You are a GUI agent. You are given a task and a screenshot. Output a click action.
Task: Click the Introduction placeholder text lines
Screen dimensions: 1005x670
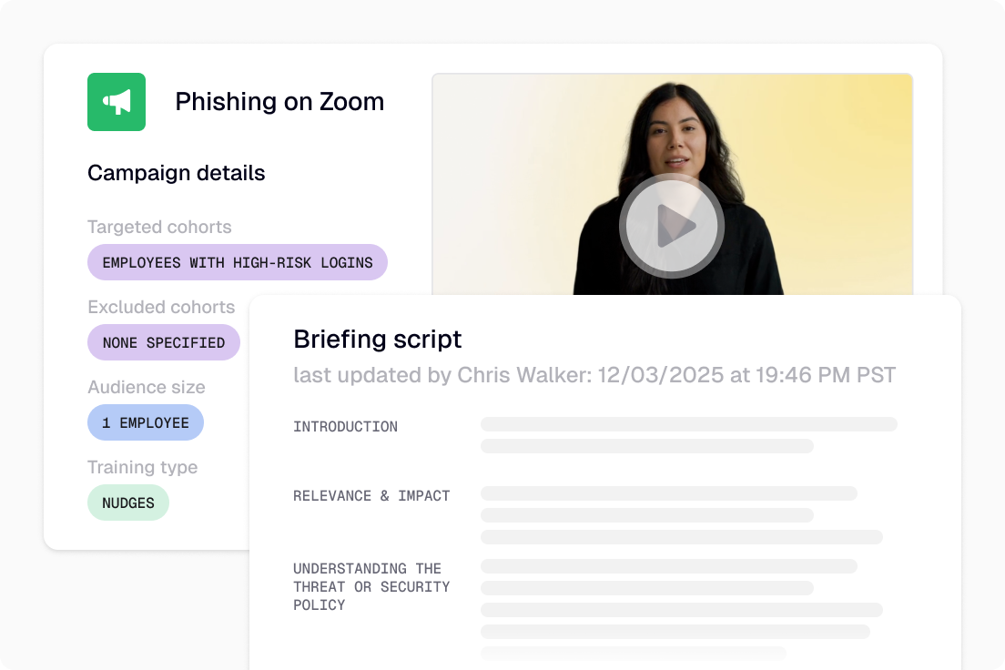click(x=689, y=435)
